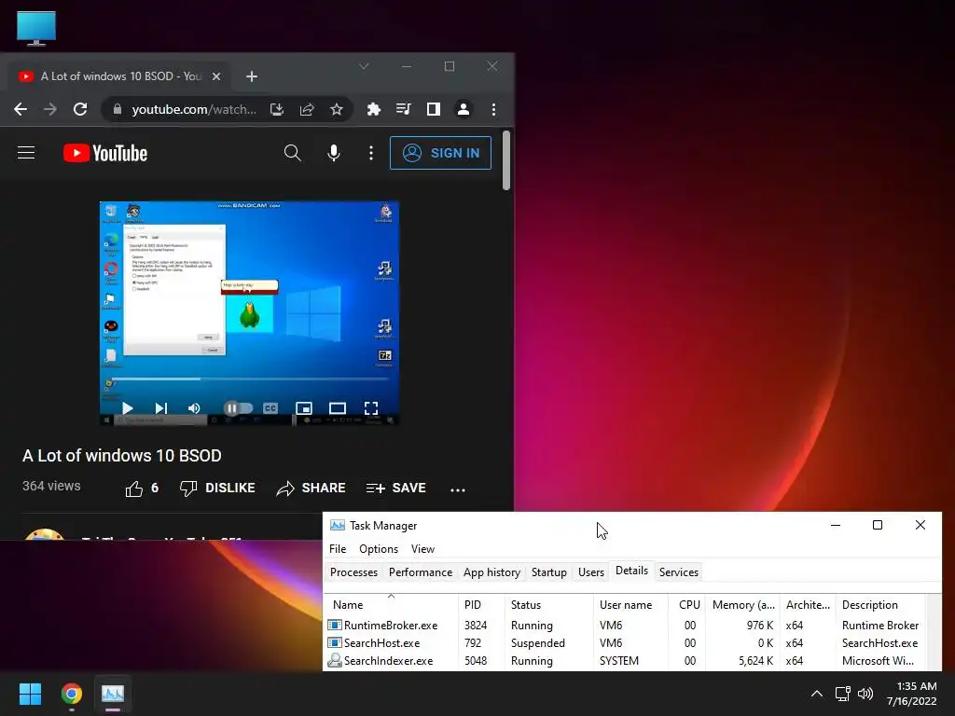This screenshot has height=716, width=955.
Task: Reload the YouTube page
Action: pyautogui.click(x=80, y=110)
